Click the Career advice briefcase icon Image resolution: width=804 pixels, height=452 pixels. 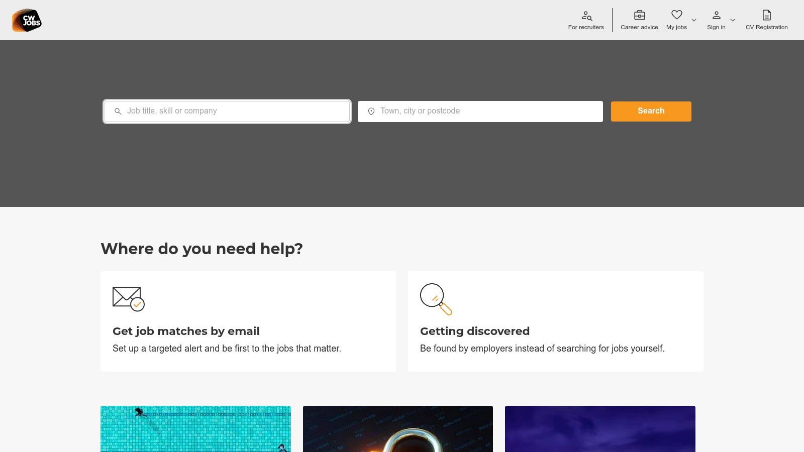click(639, 15)
